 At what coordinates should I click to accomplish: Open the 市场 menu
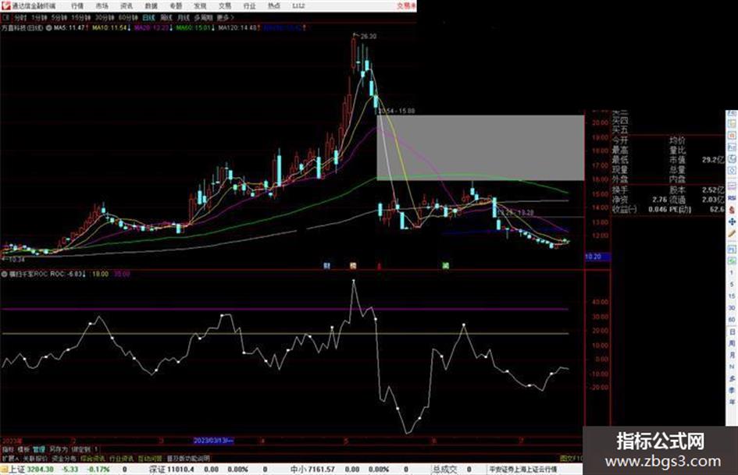click(x=102, y=6)
